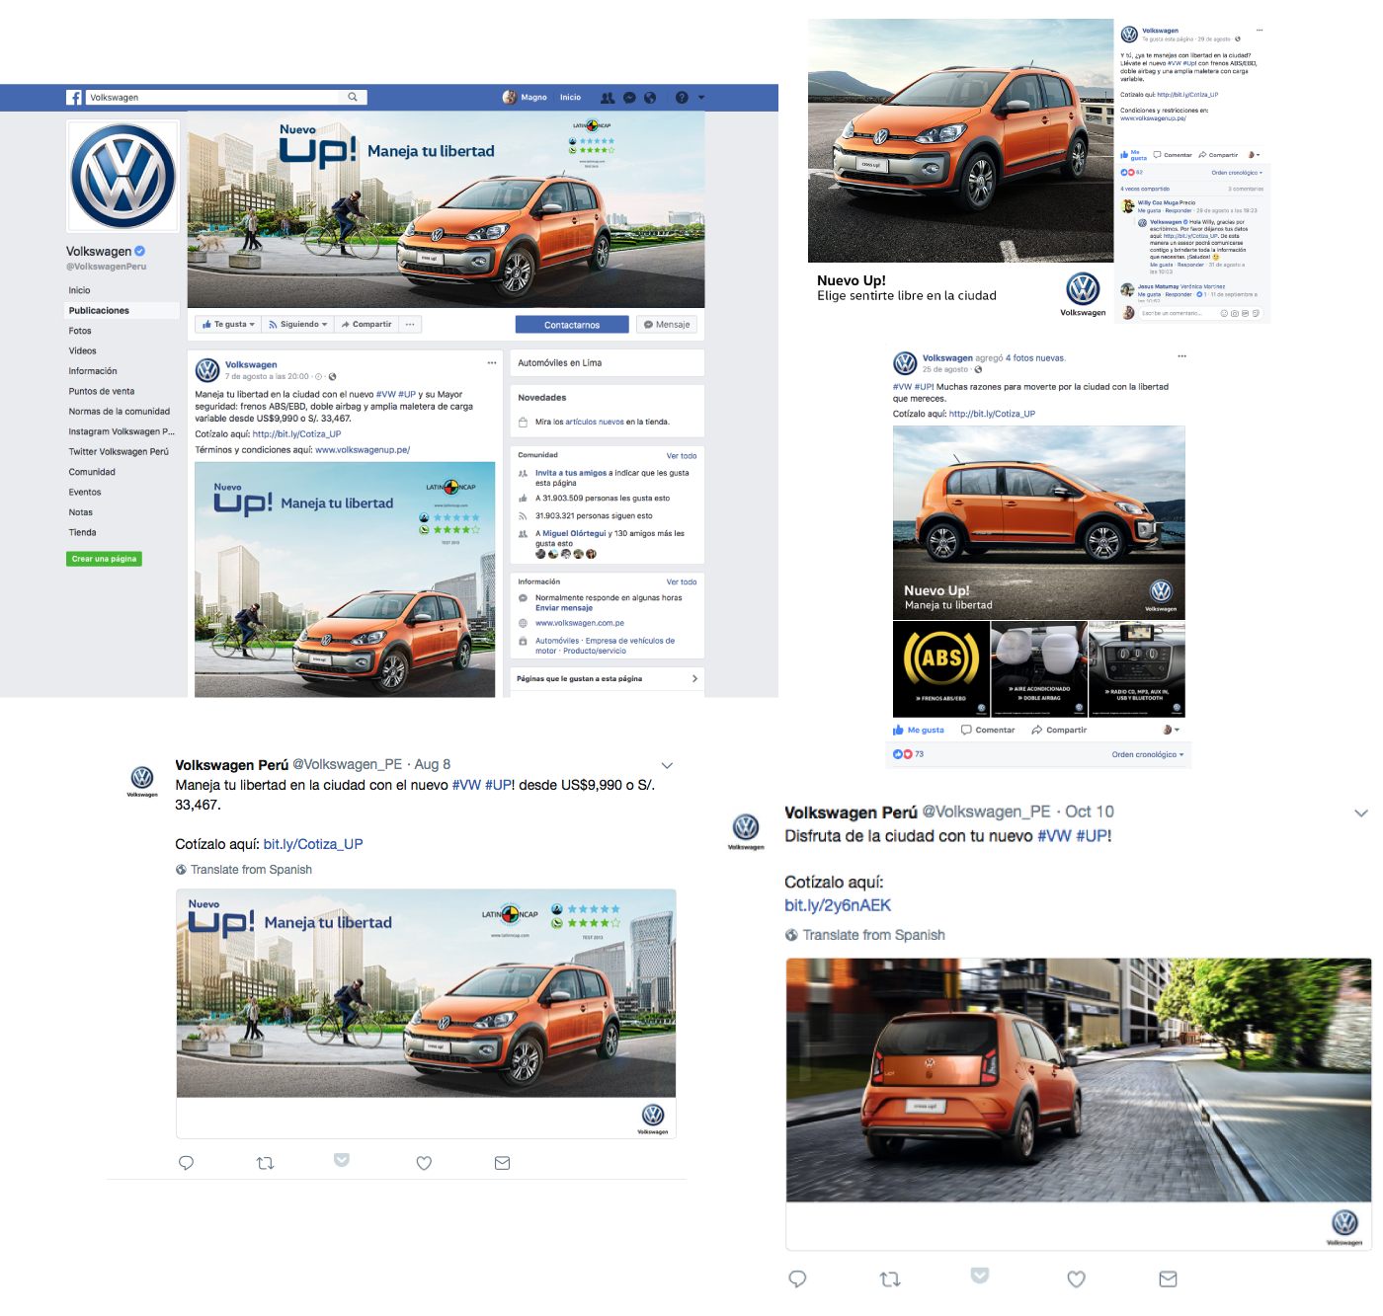Click the green Crear una página button
Screen dimensions: 1383x1316
[104, 559]
